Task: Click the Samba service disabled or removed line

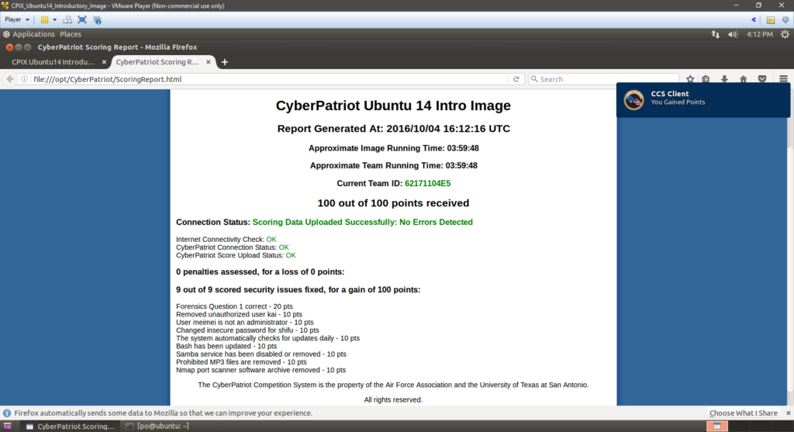Action: coord(261,354)
